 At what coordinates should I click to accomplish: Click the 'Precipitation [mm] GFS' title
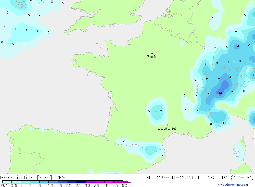33,178
